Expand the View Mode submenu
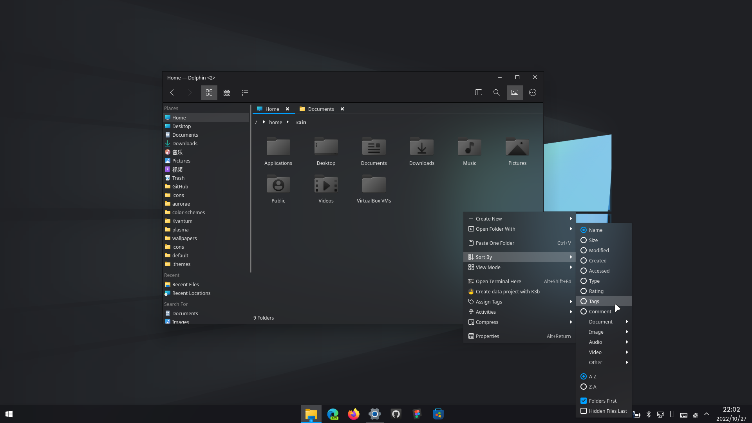752x423 pixels. (x=519, y=267)
